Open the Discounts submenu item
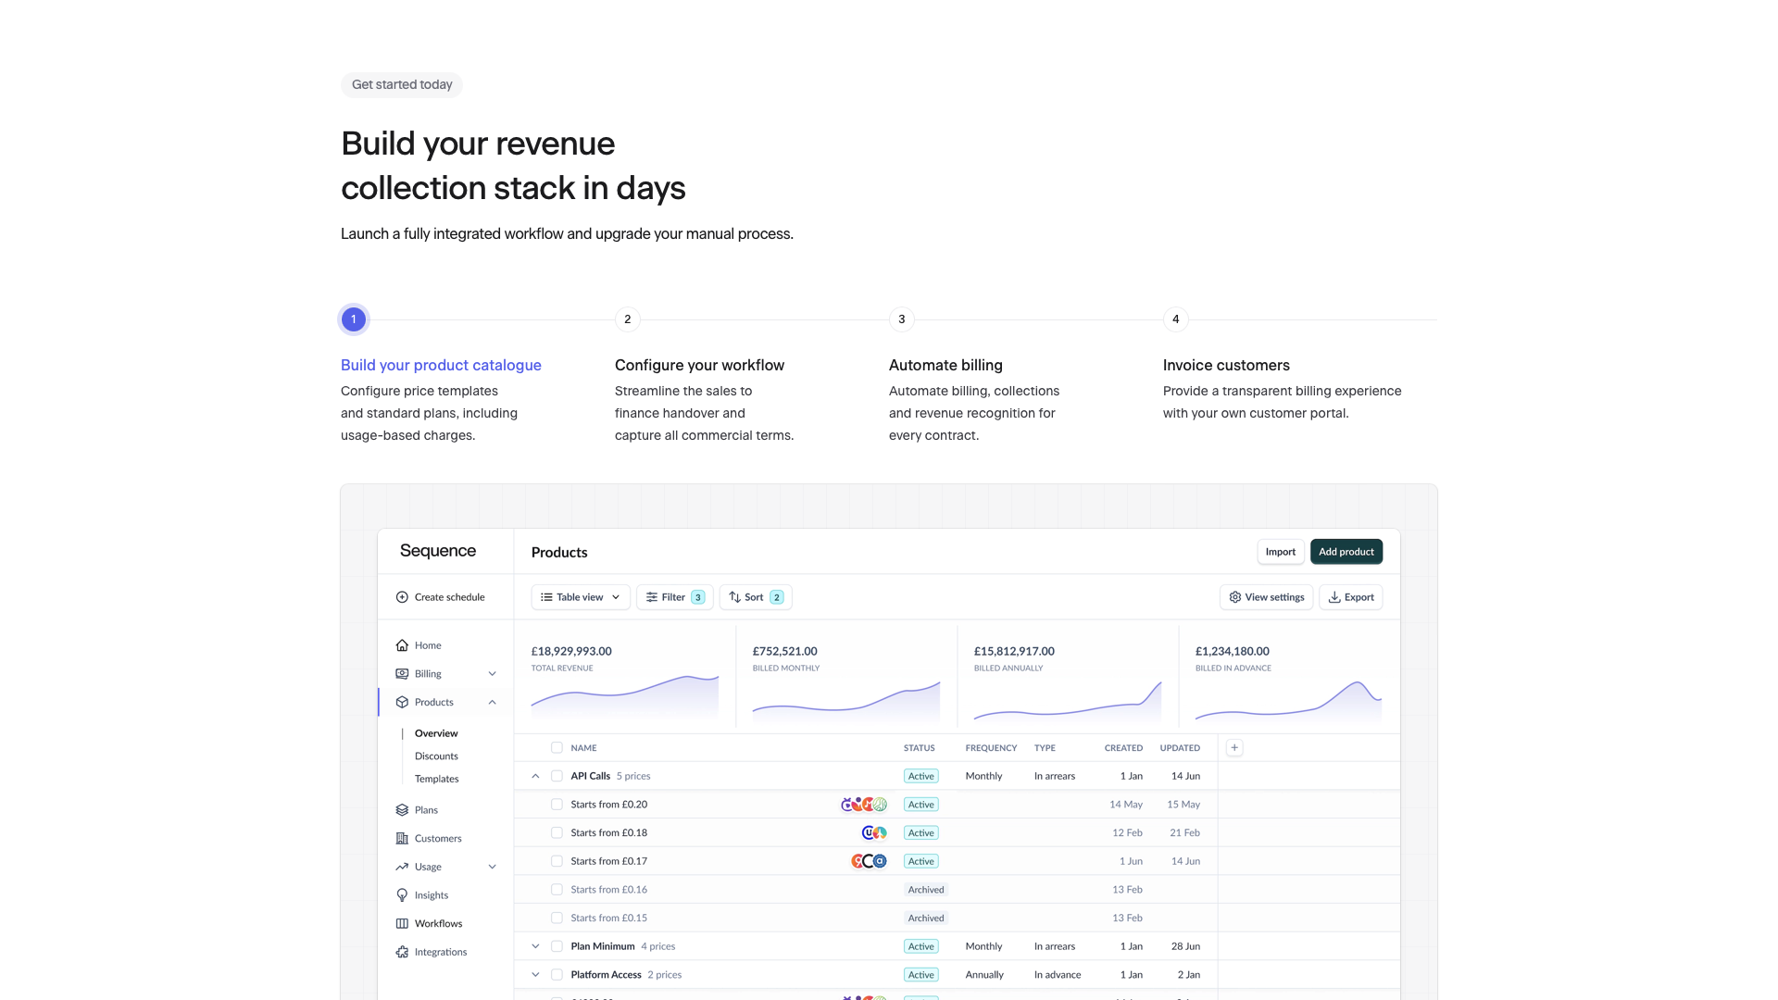Viewport: 1778px width, 1000px height. (436, 756)
